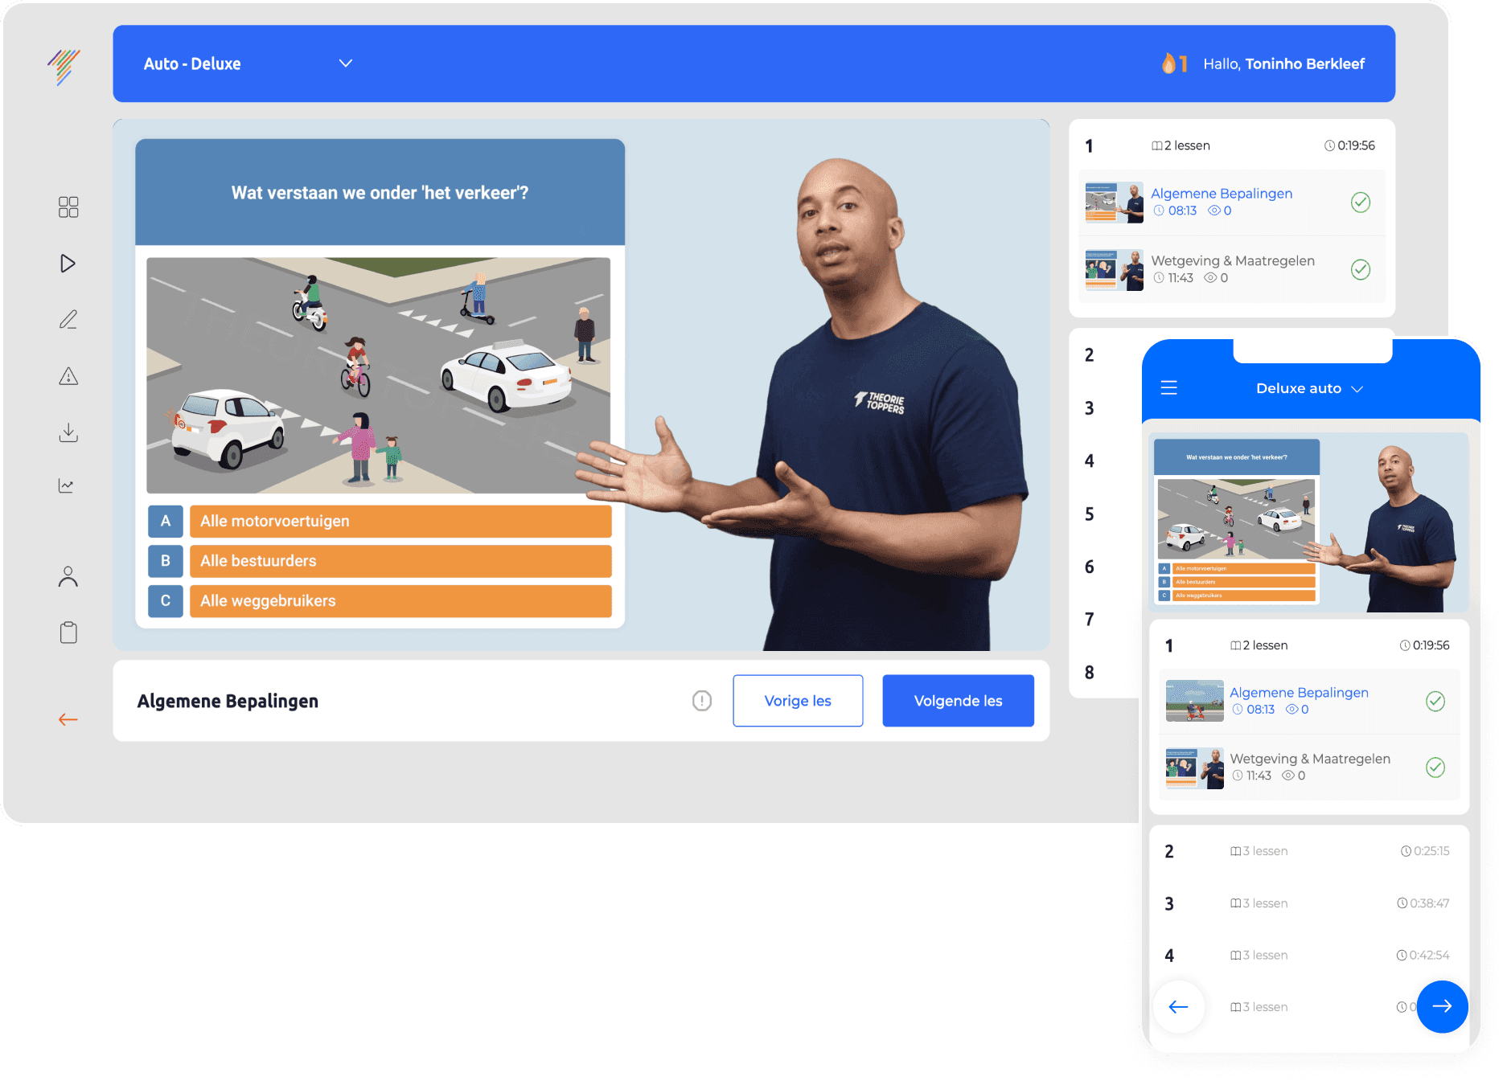Toggle completion check for desktop Algemene Bepalingen
The height and width of the screenshot is (1085, 1507).
pos(1360,203)
